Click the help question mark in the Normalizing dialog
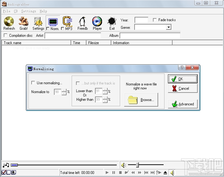The width and height of the screenshot is (224, 177). coord(182,67)
